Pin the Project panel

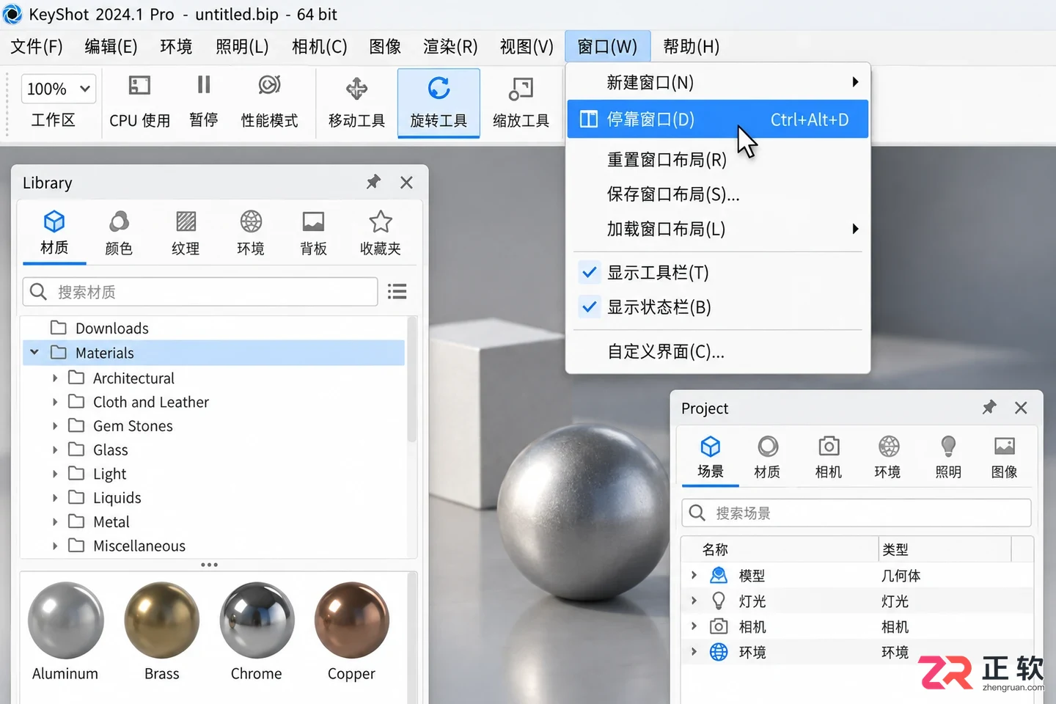pos(989,407)
